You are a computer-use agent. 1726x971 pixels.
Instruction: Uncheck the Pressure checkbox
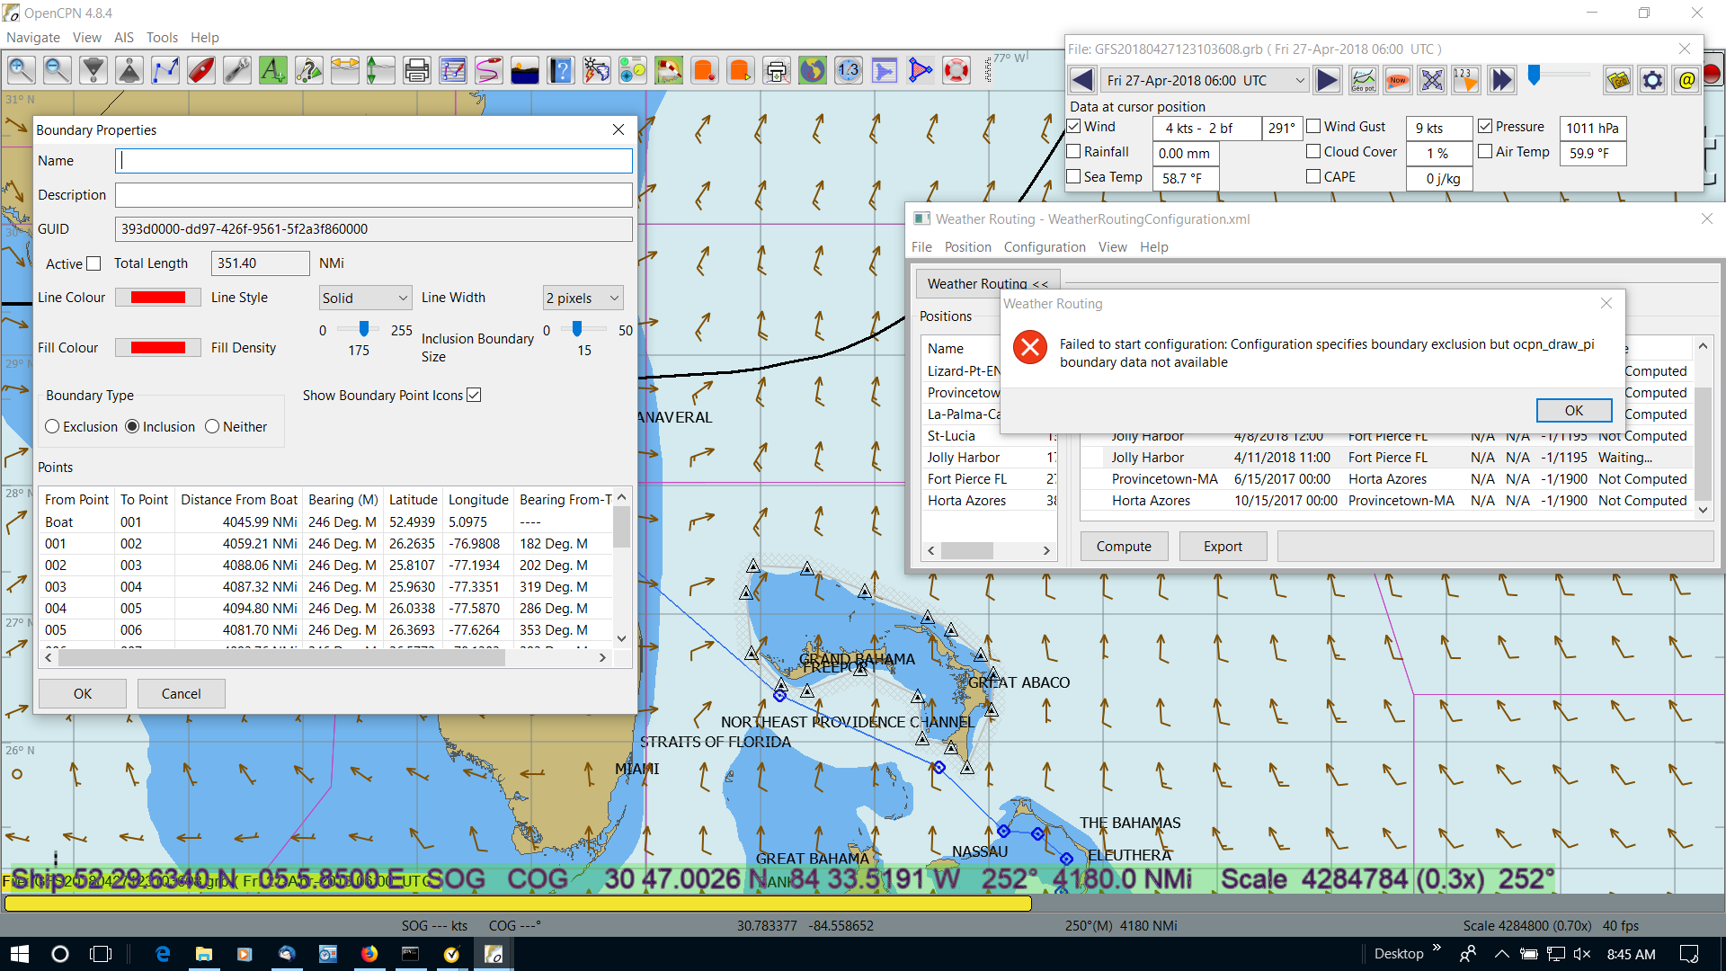tap(1485, 127)
